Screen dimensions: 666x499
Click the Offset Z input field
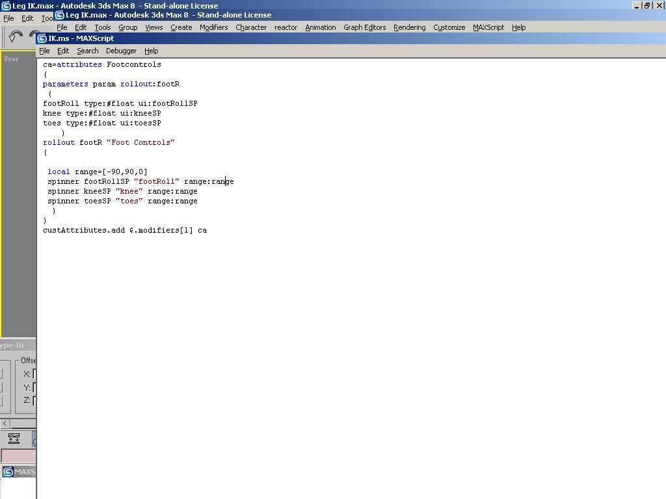click(34, 400)
